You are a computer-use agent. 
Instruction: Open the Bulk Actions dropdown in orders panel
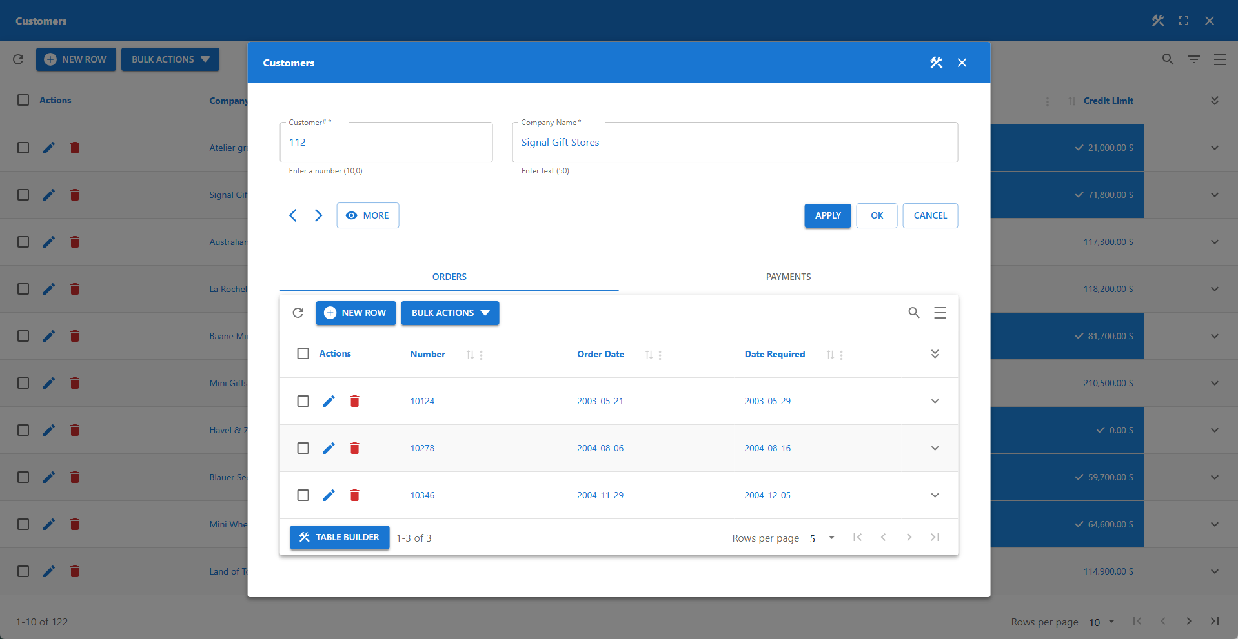click(x=450, y=313)
